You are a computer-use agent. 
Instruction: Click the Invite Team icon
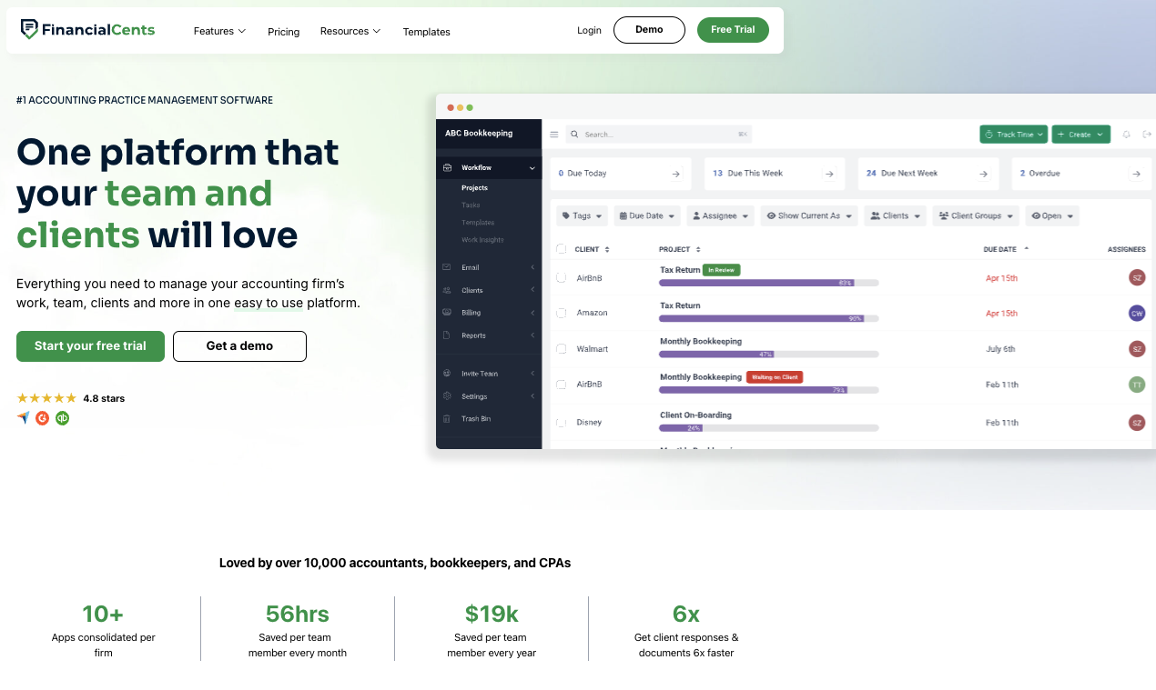tap(446, 373)
